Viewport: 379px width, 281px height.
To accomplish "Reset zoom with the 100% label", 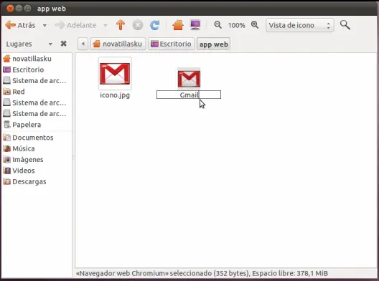I will (236, 25).
